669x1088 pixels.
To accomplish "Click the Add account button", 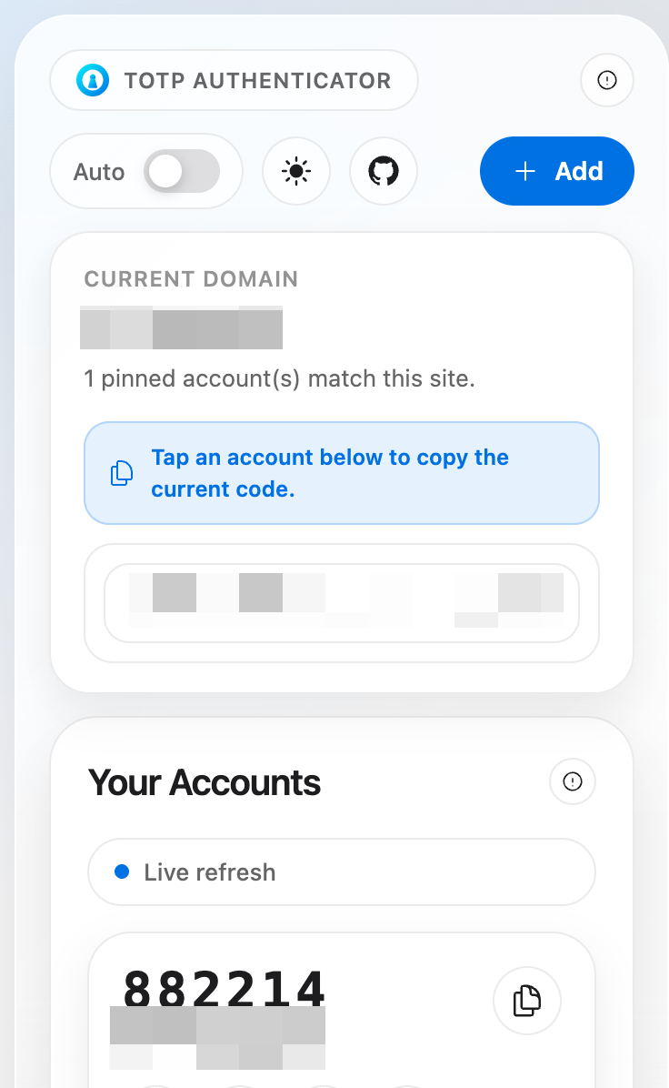I will tap(557, 171).
